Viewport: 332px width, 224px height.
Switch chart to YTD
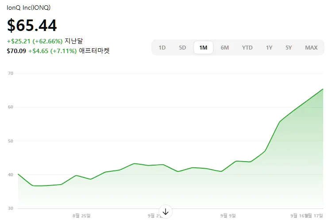247,47
